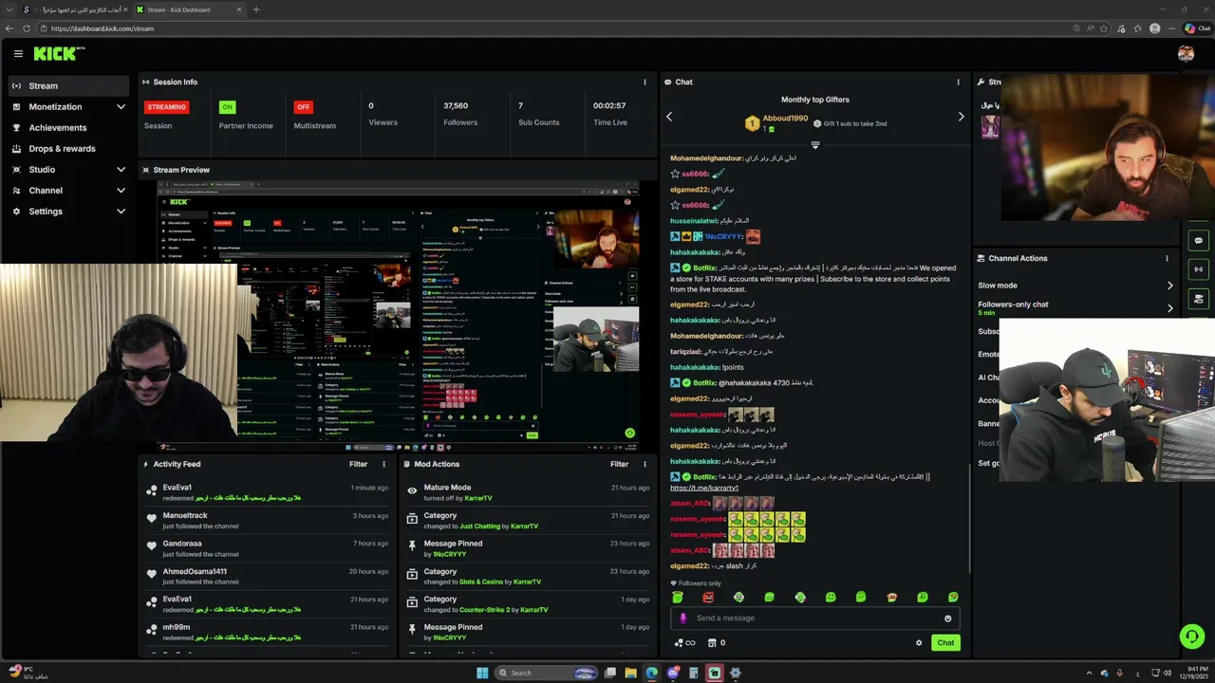1215x683 pixels.
Task: Click the STREAMING session badge
Action: (166, 107)
